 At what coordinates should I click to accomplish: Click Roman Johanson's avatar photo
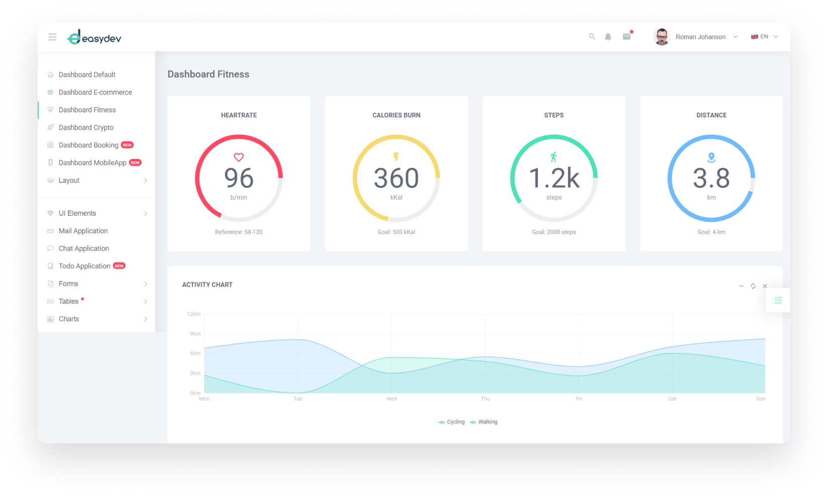662,37
